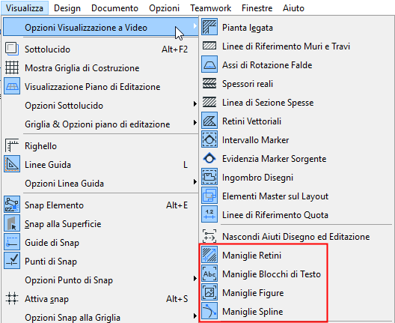The width and height of the screenshot is (395, 323).
Task: Toggle Pianta legata display option
Action: click(x=296, y=27)
